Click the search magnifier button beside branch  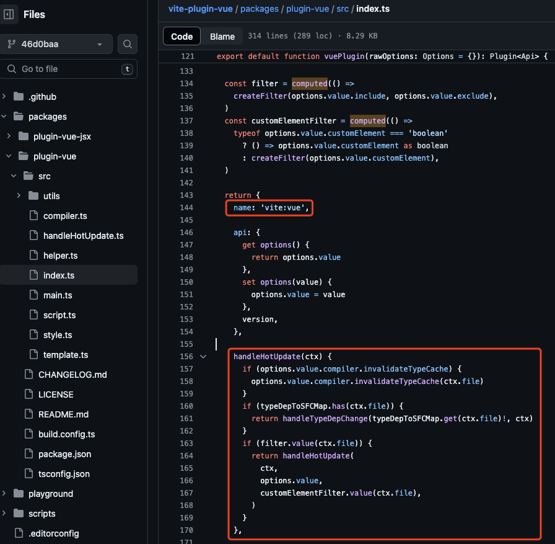pos(128,44)
